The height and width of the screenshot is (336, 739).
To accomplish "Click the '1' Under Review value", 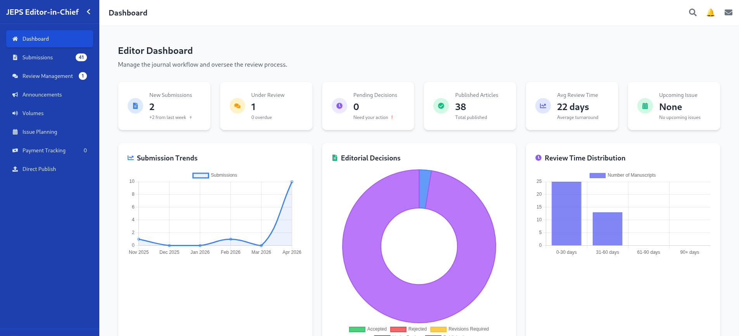I will click(x=253, y=107).
